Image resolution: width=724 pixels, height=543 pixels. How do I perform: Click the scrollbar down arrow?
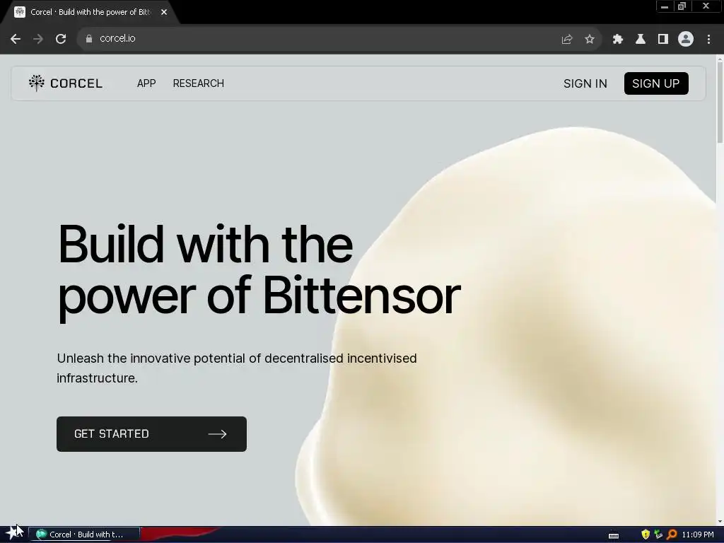click(720, 522)
